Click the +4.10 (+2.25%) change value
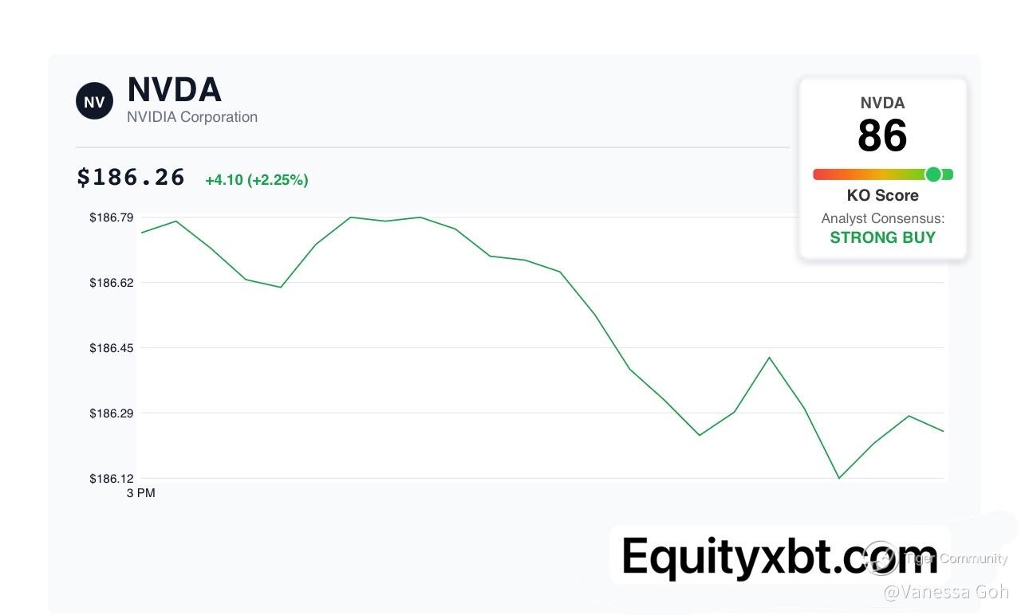The height and width of the screenshot is (615, 1029). 257,180
